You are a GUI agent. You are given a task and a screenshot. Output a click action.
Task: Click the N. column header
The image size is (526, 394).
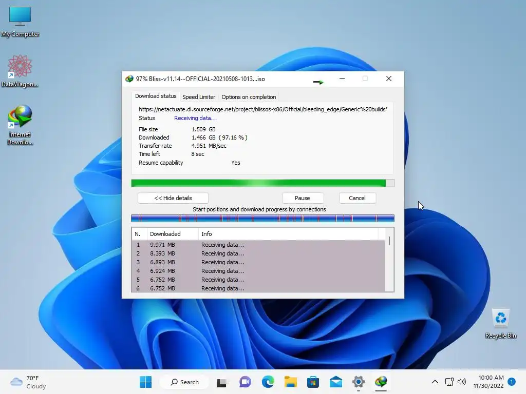coord(139,234)
